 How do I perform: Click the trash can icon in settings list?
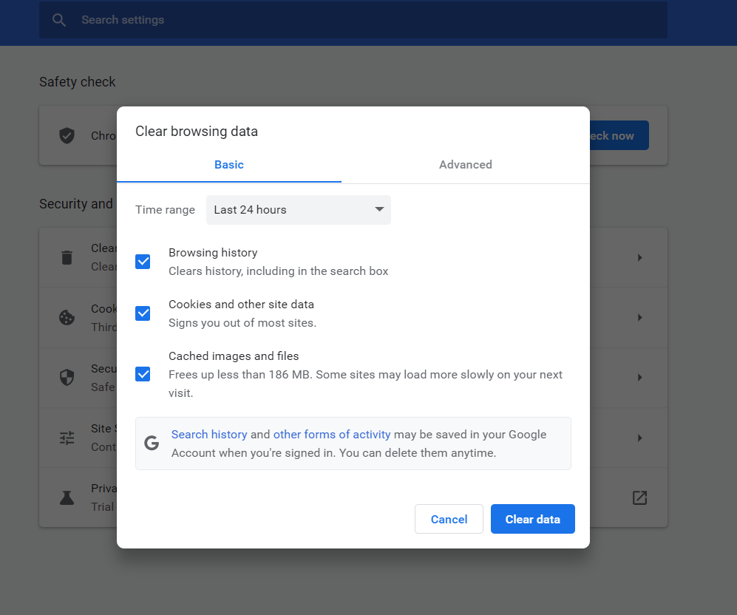67,257
